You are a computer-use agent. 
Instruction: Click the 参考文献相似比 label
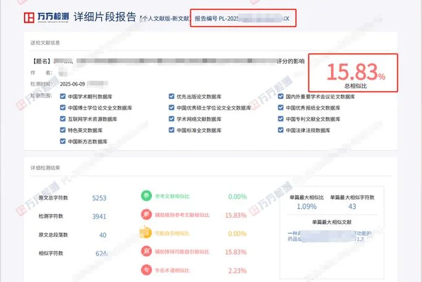[x=172, y=196]
